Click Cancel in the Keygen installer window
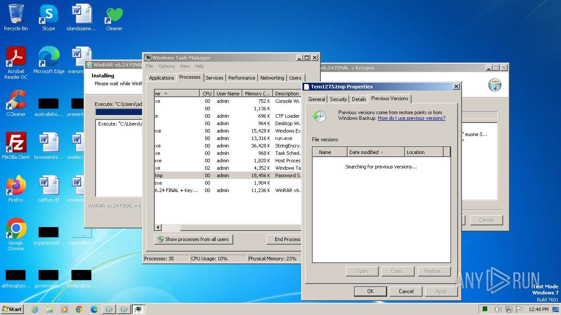 coord(486,220)
